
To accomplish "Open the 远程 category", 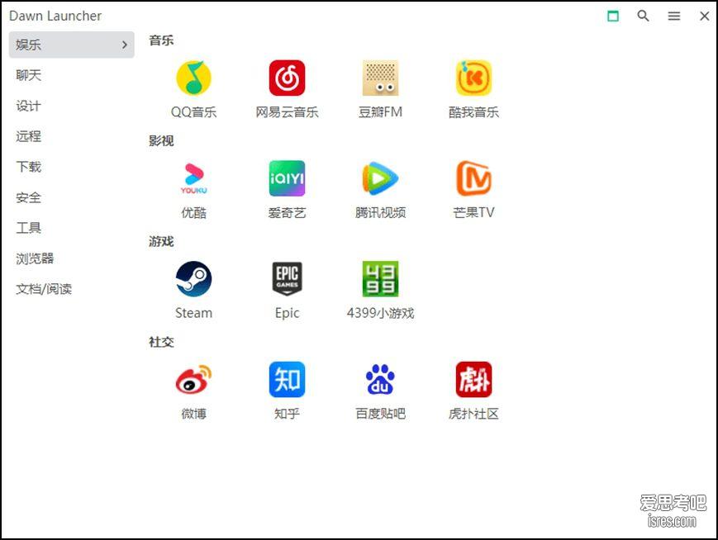I will pos(28,136).
